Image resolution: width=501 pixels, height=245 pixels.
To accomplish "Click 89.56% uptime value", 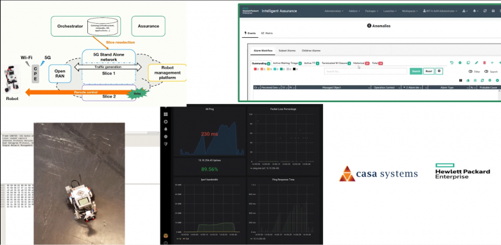I will point(209,169).
